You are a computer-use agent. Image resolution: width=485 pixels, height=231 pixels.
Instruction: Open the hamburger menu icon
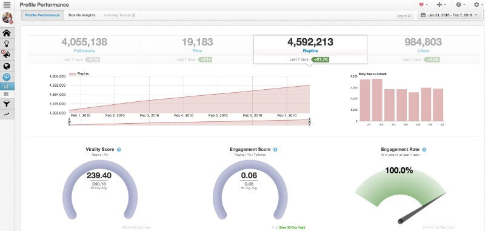tap(7, 5)
